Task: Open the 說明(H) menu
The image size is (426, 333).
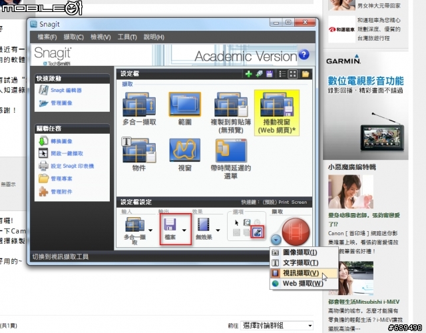Action: pos(154,37)
